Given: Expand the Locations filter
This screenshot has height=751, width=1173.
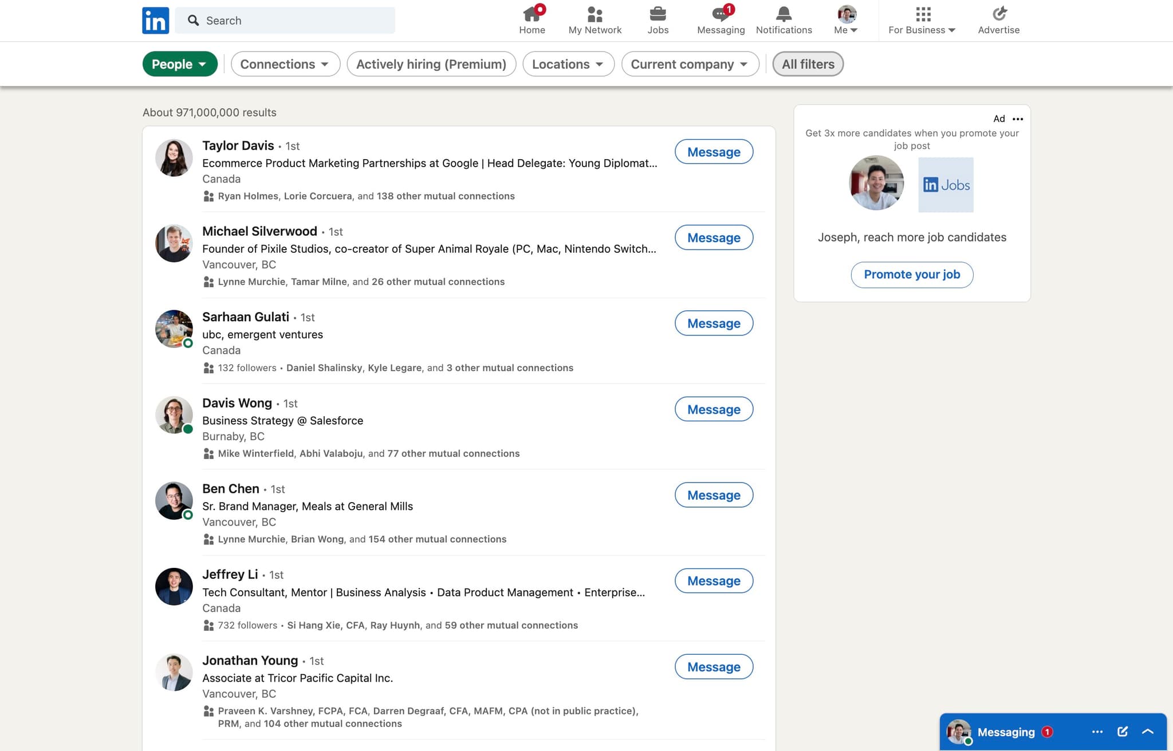Looking at the screenshot, I should (x=568, y=64).
